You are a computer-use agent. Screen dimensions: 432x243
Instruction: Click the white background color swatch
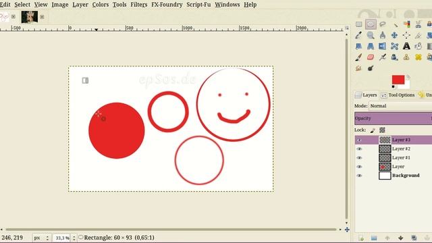tap(407, 86)
